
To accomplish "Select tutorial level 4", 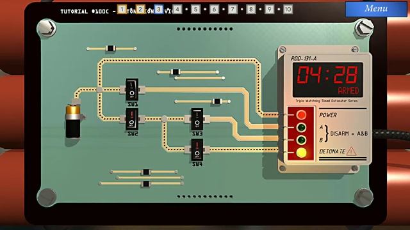I will tap(177, 10).
